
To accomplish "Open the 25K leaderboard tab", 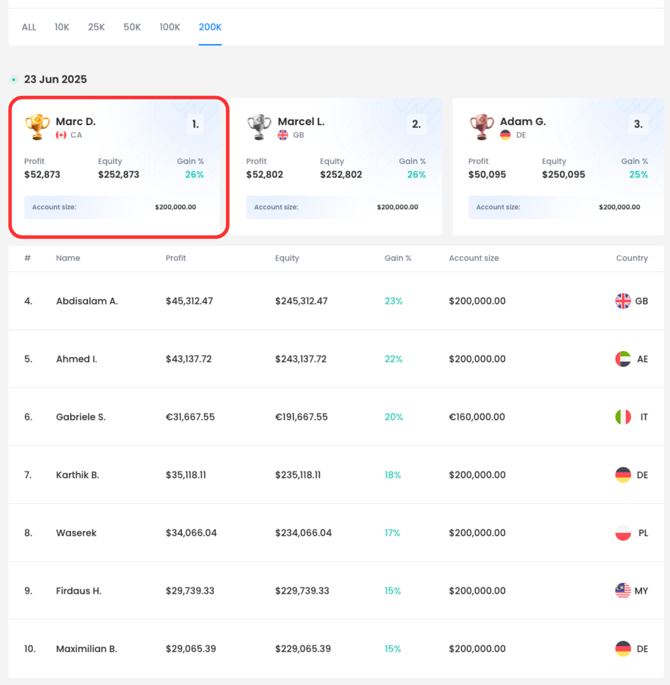I will coord(96,27).
